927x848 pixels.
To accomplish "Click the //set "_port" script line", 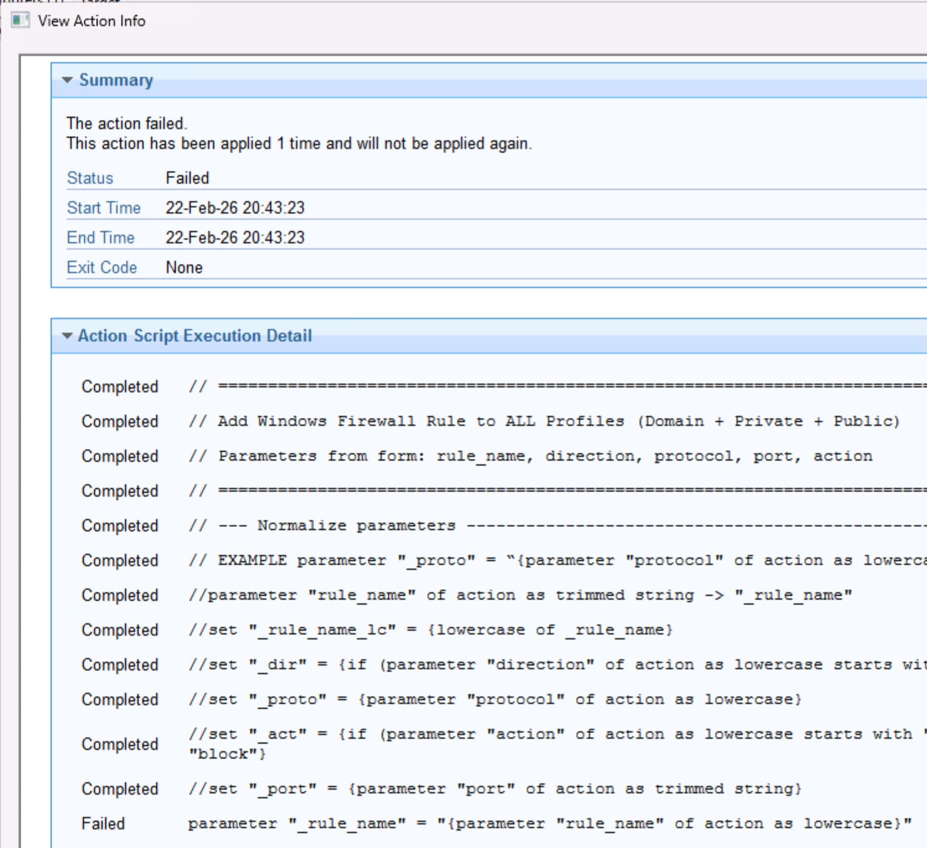I will click(x=495, y=789).
